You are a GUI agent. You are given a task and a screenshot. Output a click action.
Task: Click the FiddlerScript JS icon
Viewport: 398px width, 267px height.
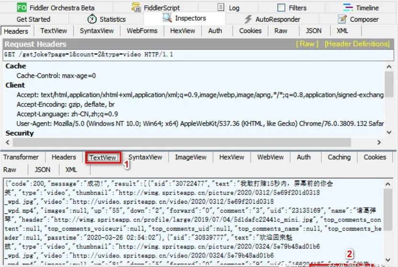136,7
